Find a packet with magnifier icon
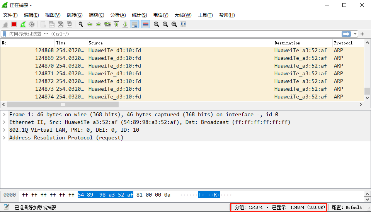This screenshot has height=212, width=371. (81, 24)
